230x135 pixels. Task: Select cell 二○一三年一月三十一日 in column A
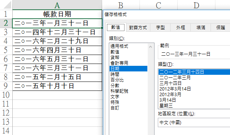click(57, 23)
